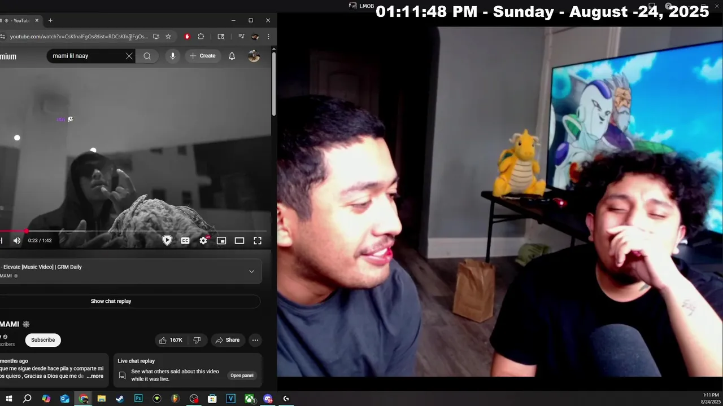
Task: Mute the video with the speaker icon
Action: tap(17, 241)
